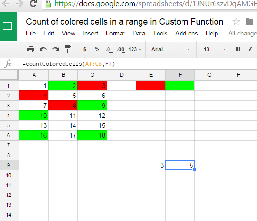Click the Print icon in toolbar
This screenshot has height=221, width=257.
tap(31, 49)
